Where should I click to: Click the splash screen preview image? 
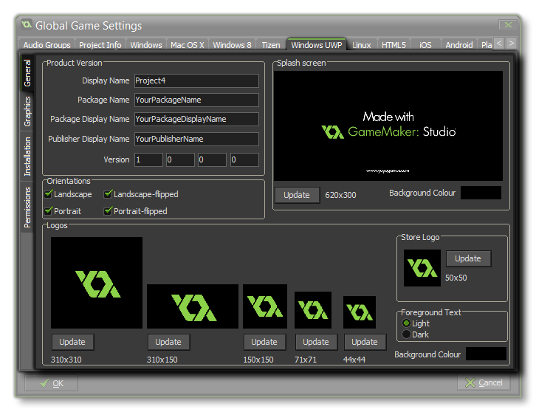coord(388,126)
